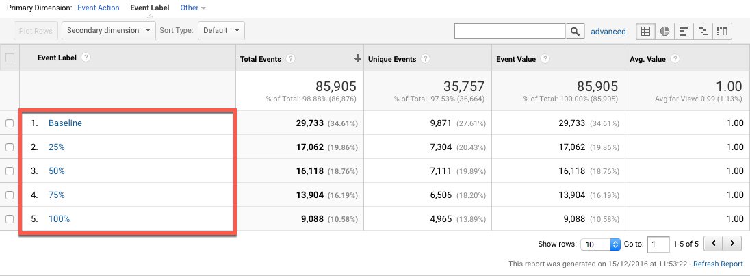Open the 25% event label link
Image resolution: width=750 pixels, height=276 pixels.
click(56, 147)
